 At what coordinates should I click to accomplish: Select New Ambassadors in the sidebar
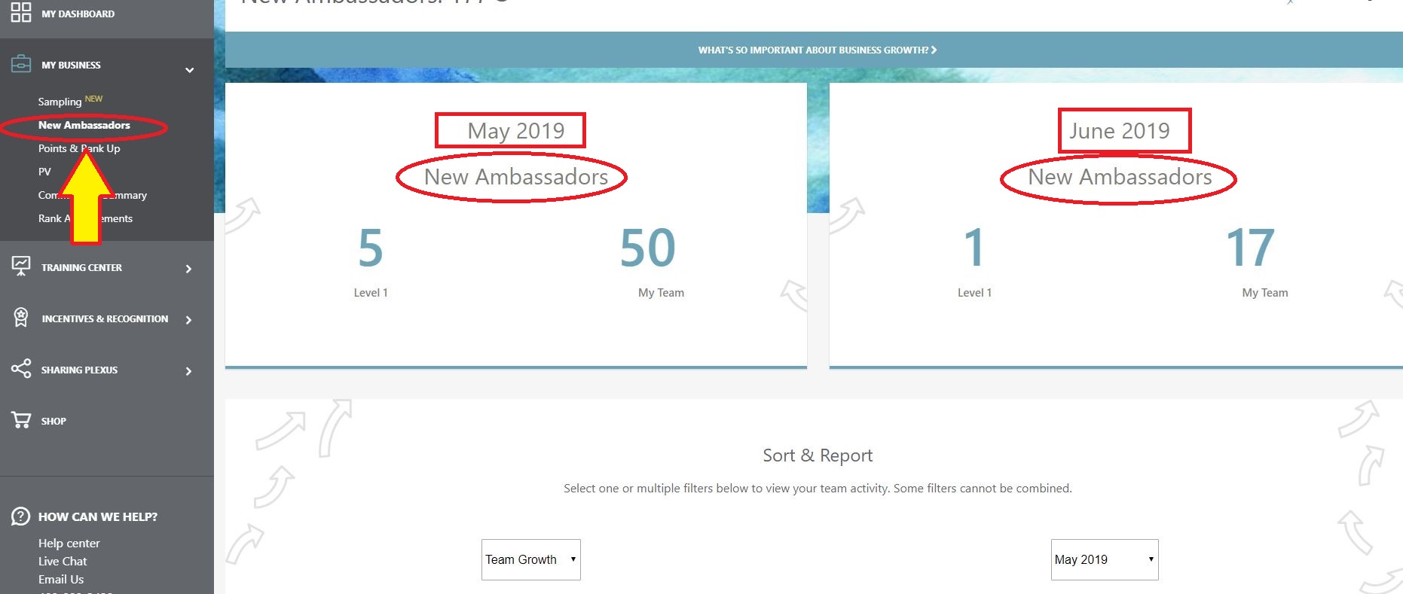pos(84,125)
